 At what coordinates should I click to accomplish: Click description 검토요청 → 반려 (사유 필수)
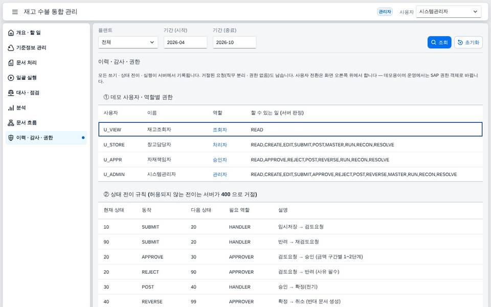[x=309, y=272]
